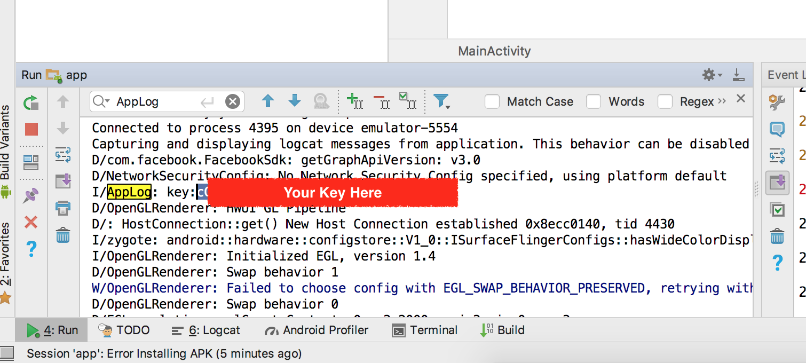Click the trash Clear All icon

click(x=63, y=234)
